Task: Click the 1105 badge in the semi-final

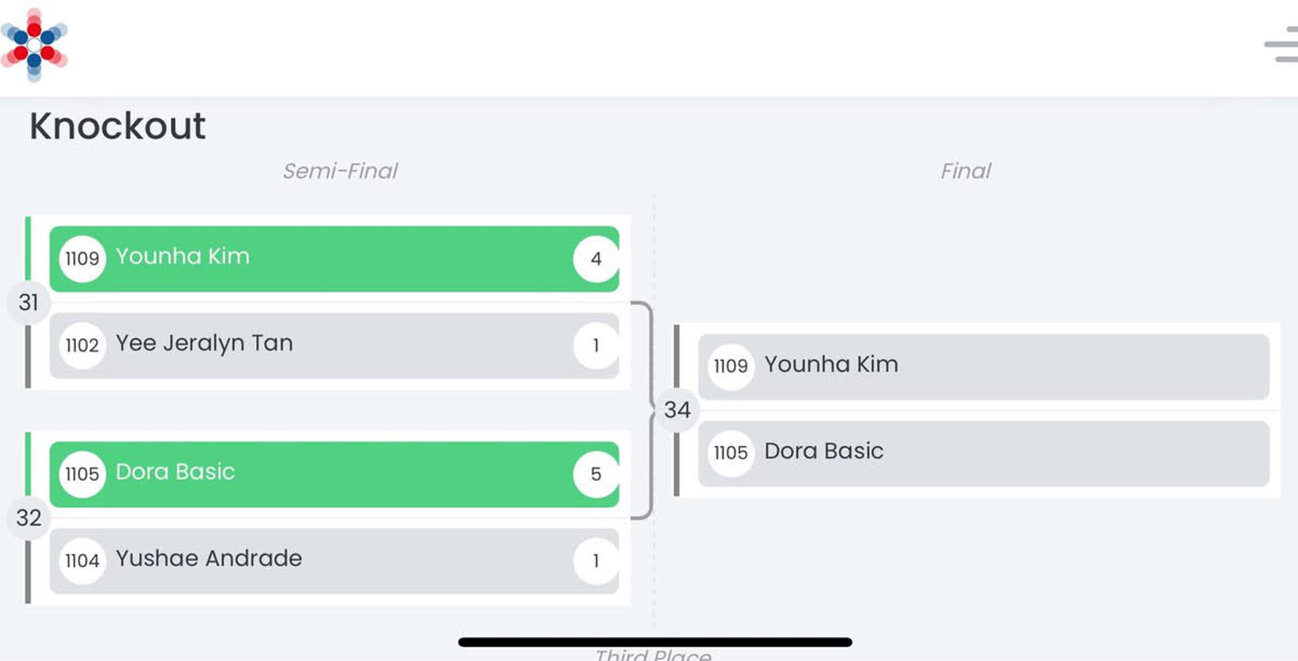Action: [x=82, y=474]
